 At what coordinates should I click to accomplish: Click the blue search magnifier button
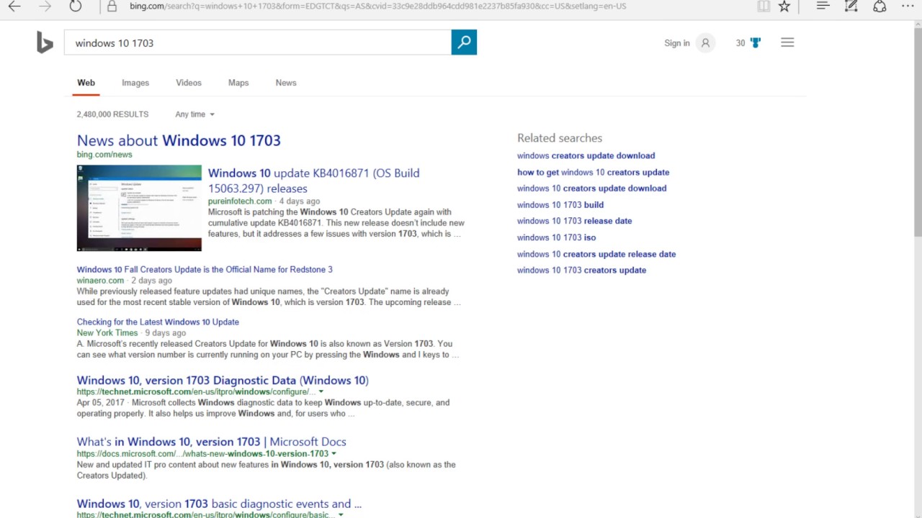coord(464,42)
